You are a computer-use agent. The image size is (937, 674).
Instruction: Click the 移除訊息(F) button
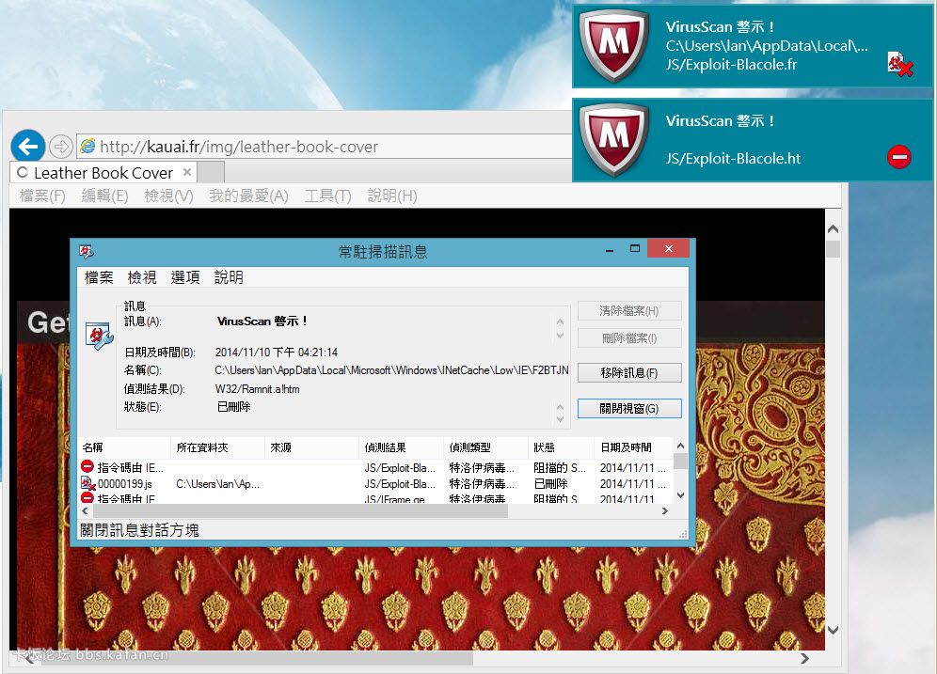(x=629, y=373)
